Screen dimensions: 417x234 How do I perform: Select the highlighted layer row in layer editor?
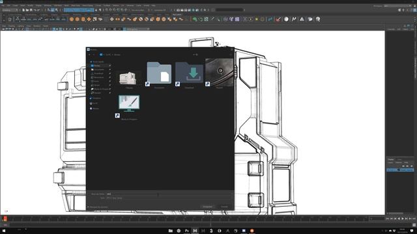coord(400,170)
